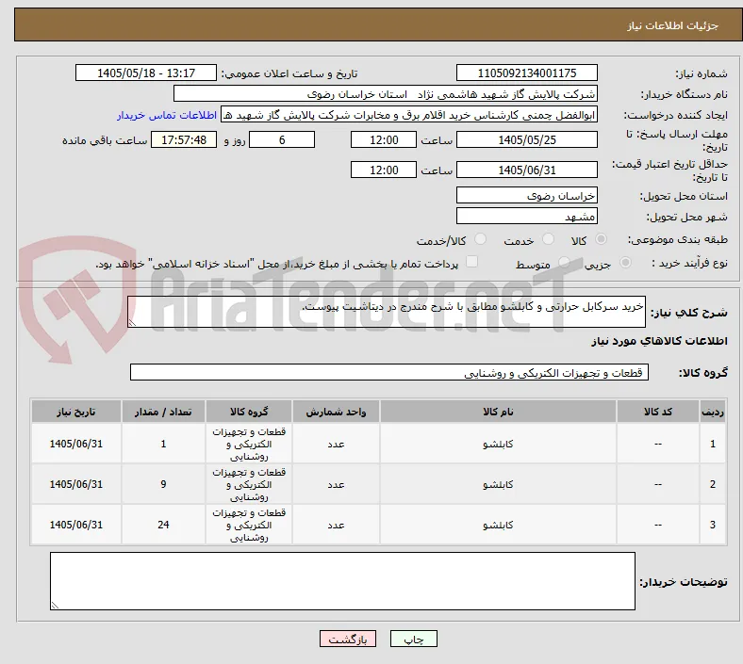Click the تاریخ نیاز column header
743x664 pixels.
coord(76,412)
